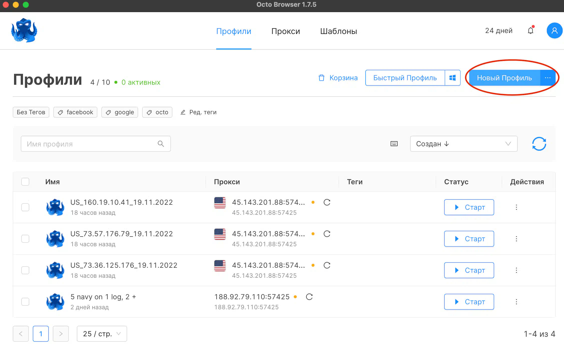
Task: Open Ред. теги edit tags
Action: point(198,112)
